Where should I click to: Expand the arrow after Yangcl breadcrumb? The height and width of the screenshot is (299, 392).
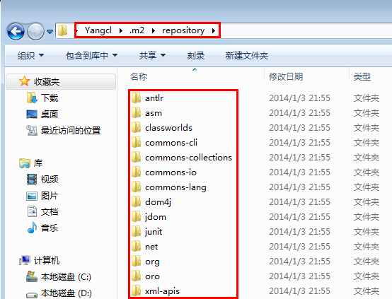pyautogui.click(x=121, y=30)
